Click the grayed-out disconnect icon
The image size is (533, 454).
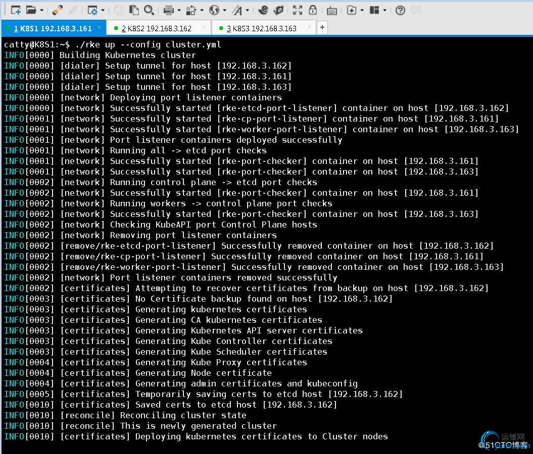[72, 10]
